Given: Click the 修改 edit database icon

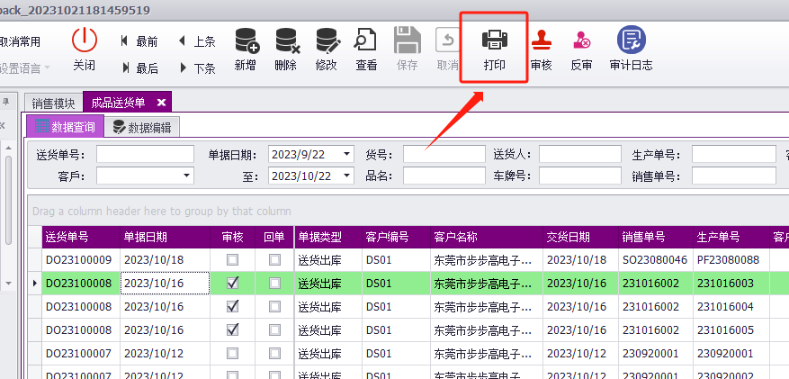Looking at the screenshot, I should [x=327, y=41].
